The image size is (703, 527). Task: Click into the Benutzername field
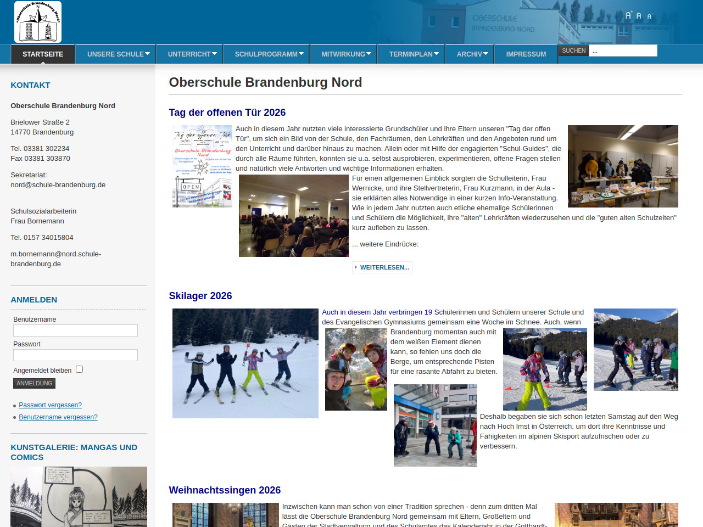[75, 330]
